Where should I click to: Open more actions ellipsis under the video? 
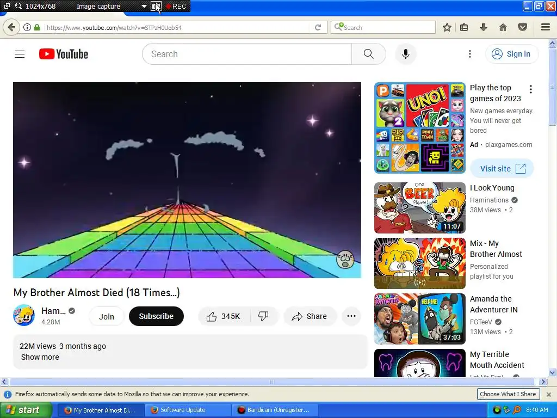351,316
